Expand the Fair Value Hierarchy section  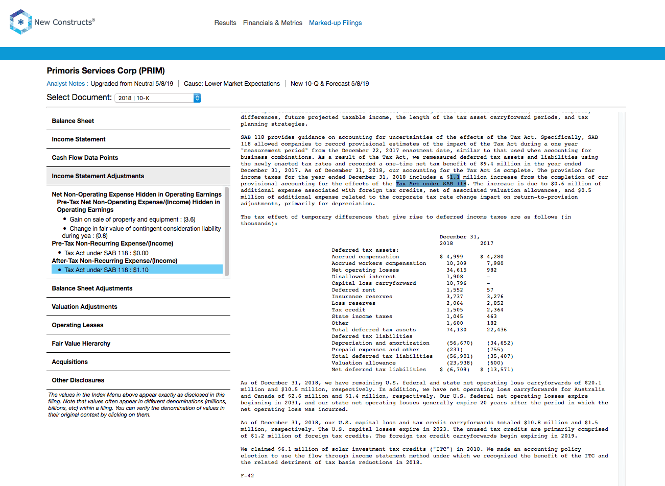click(x=138, y=344)
